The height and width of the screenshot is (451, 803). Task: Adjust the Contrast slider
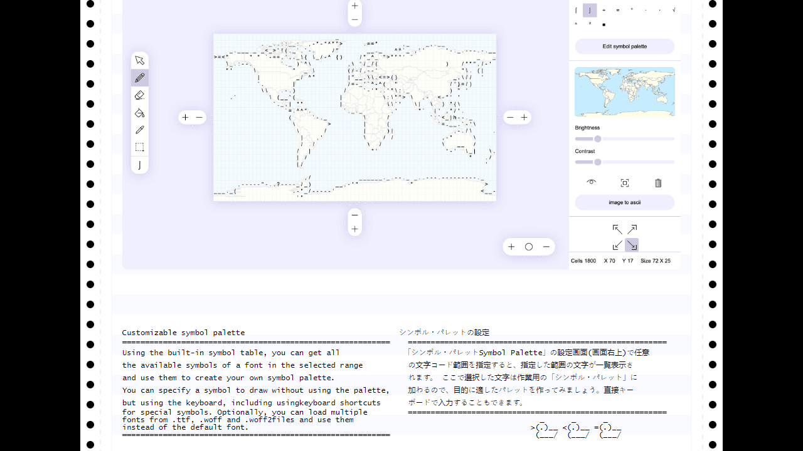[x=625, y=162]
